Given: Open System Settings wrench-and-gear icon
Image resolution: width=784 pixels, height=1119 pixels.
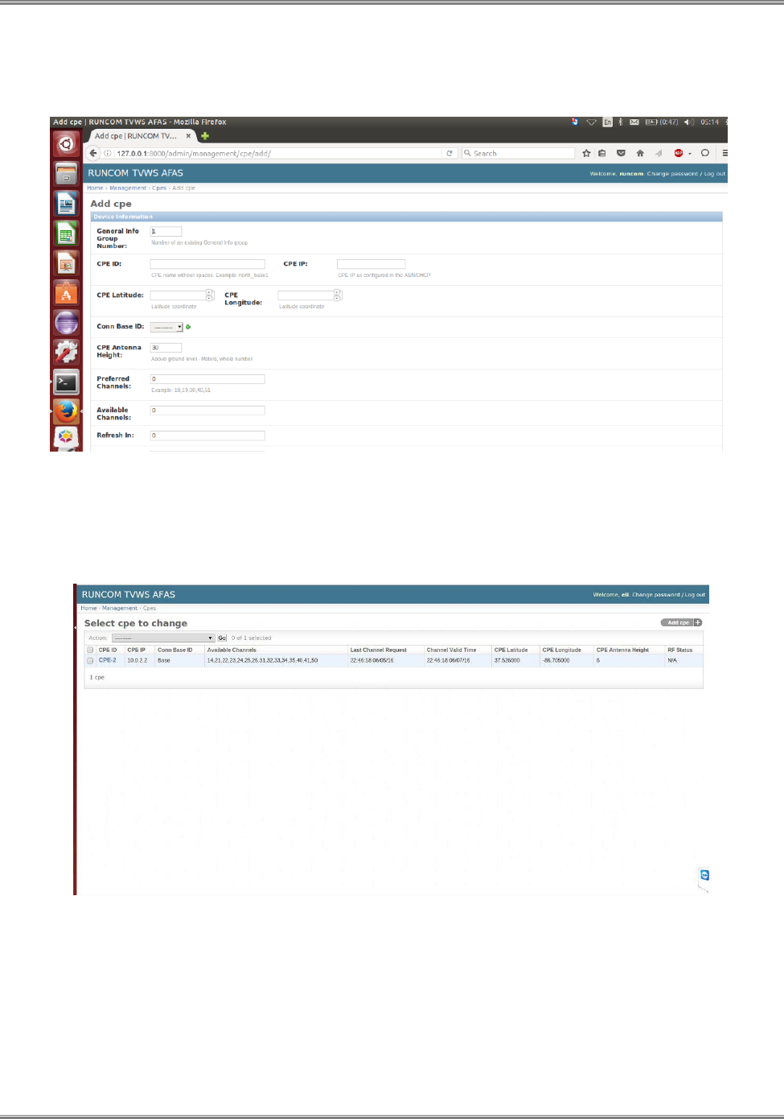Looking at the screenshot, I should [66, 352].
